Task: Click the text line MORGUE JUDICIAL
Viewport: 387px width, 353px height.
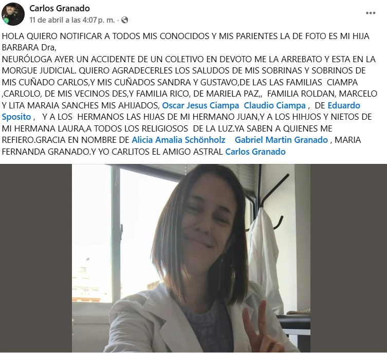Action: point(39,70)
